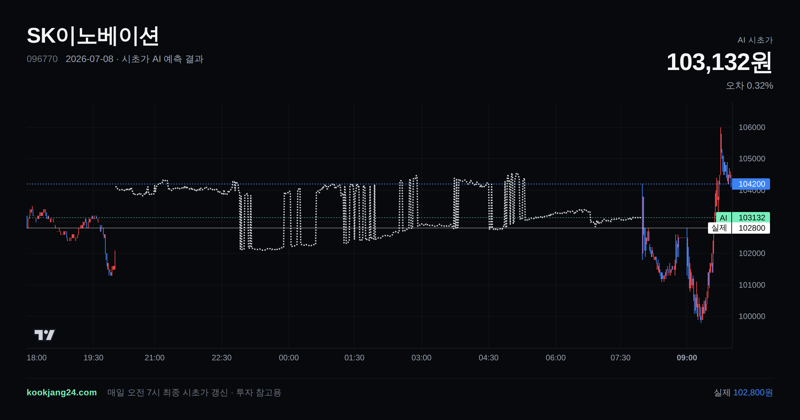Click the AI 시초가 label

[x=755, y=40]
